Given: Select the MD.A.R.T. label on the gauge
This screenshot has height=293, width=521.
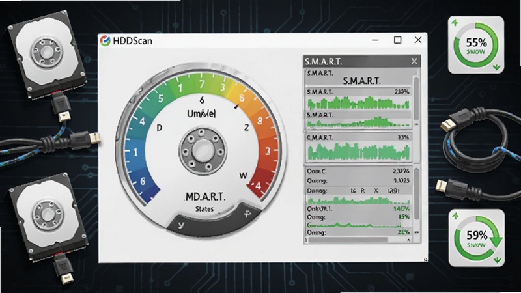Looking at the screenshot, I should pos(205,197).
